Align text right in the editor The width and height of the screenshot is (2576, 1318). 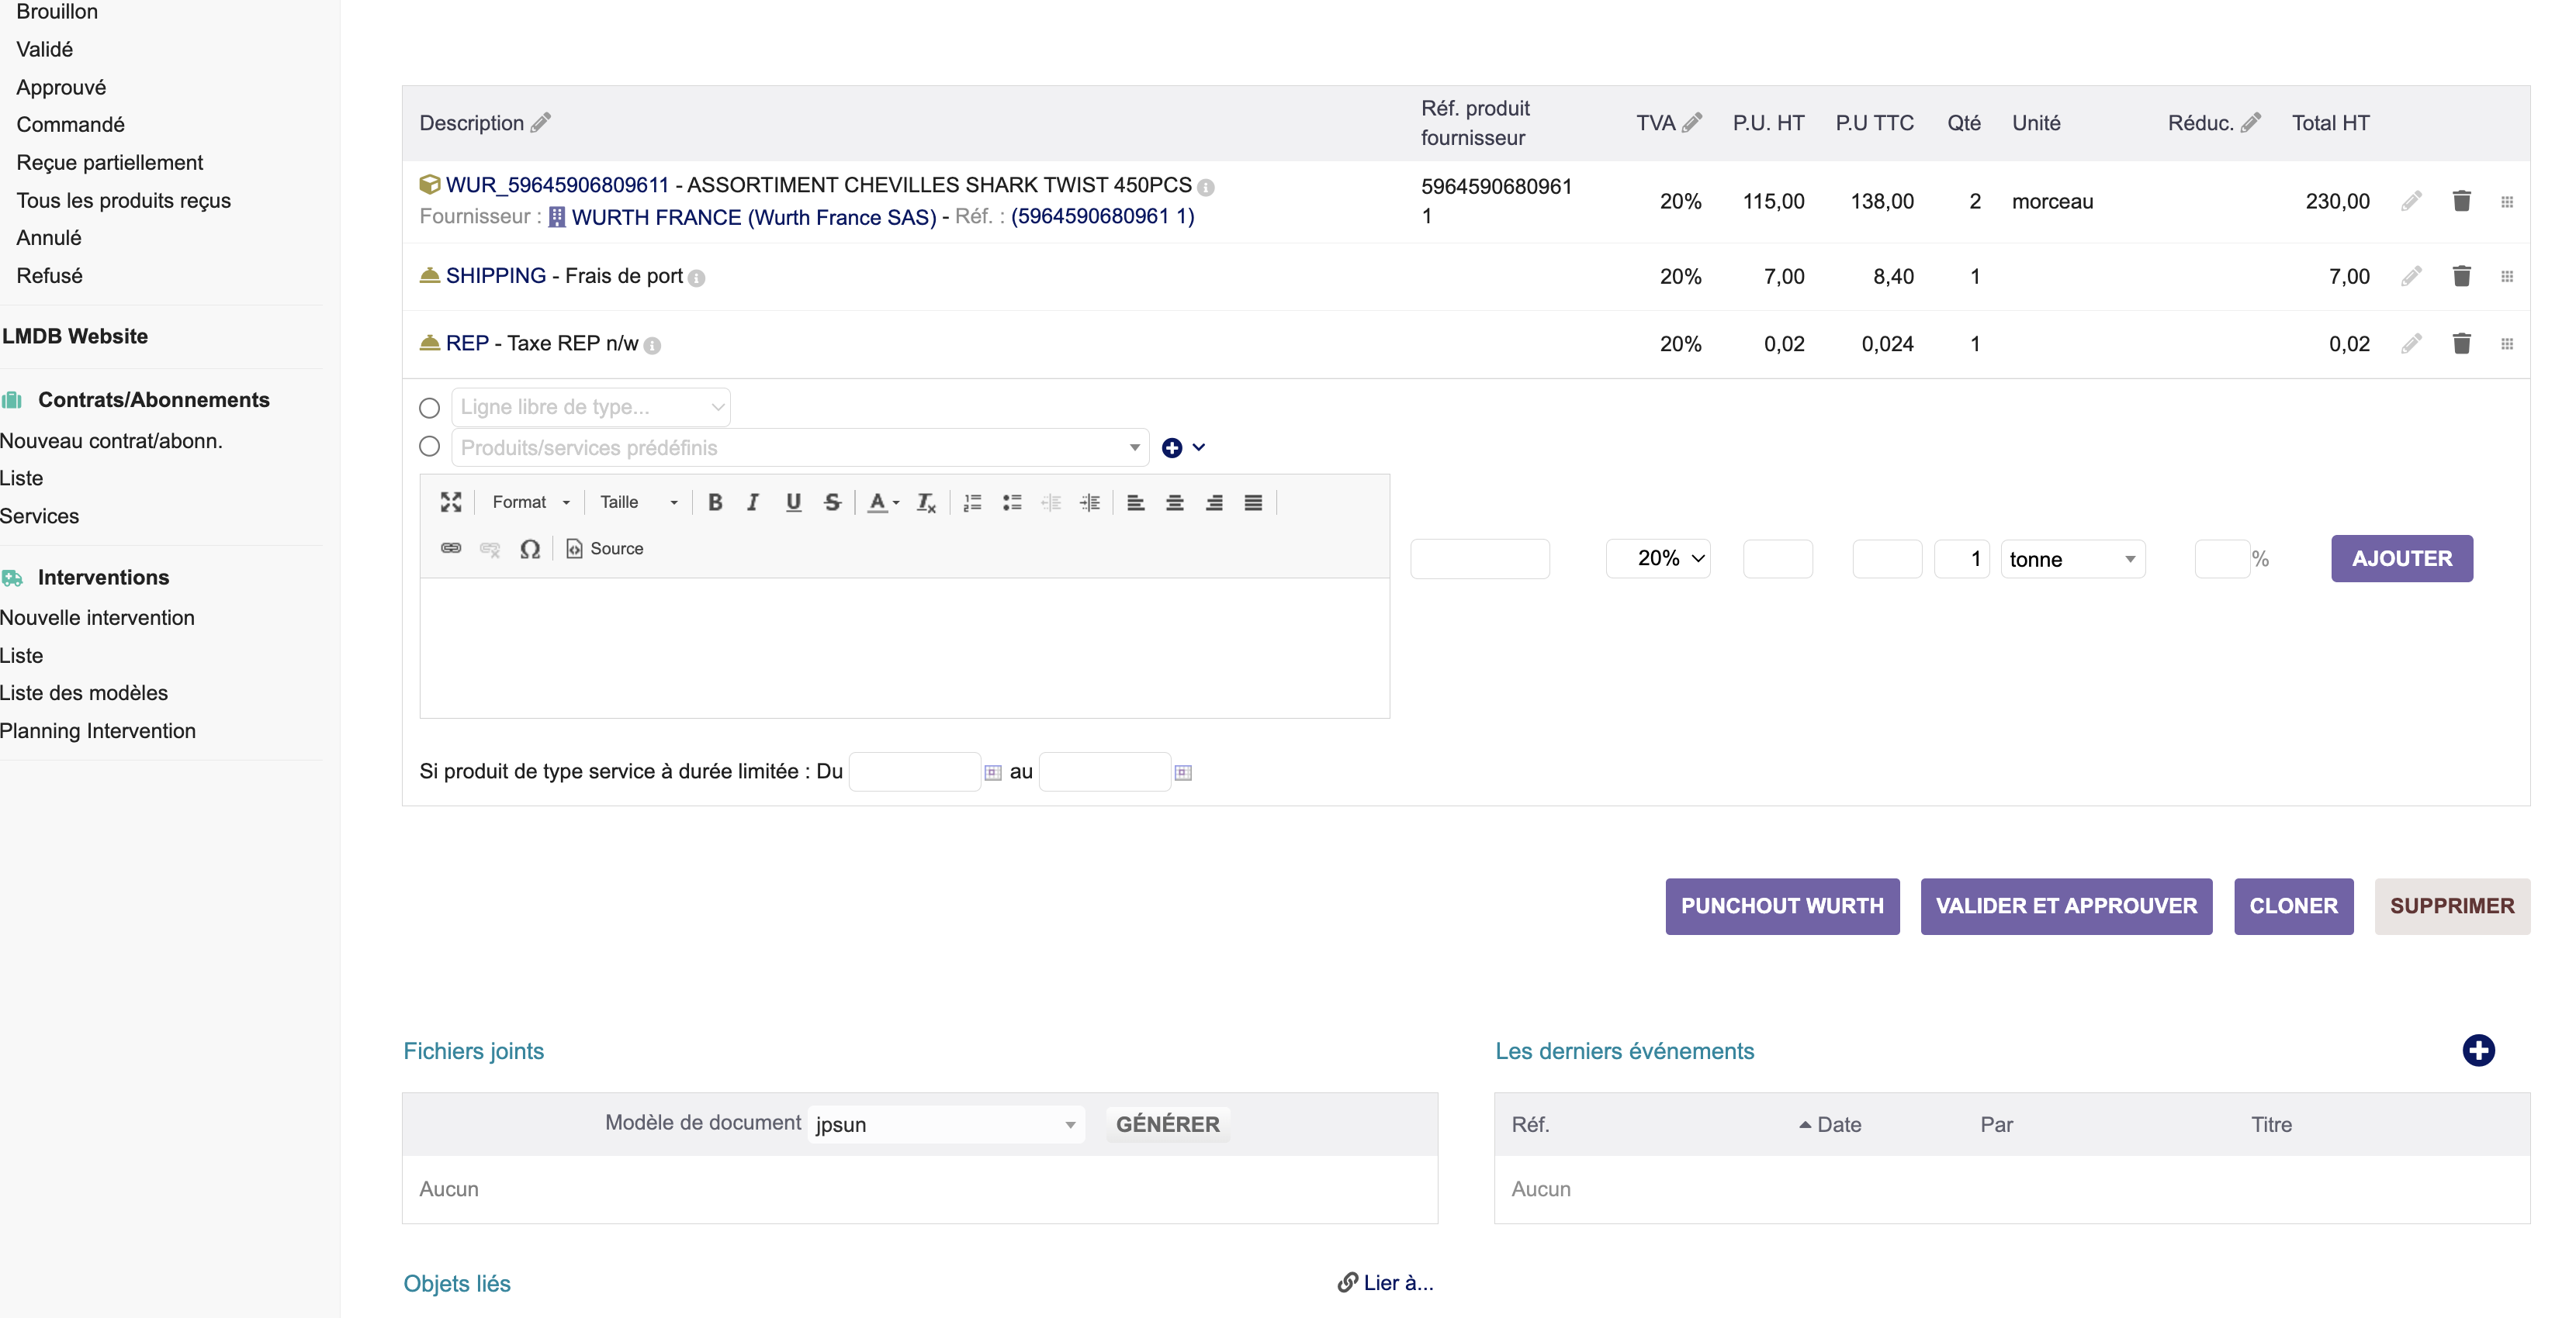(x=1214, y=502)
